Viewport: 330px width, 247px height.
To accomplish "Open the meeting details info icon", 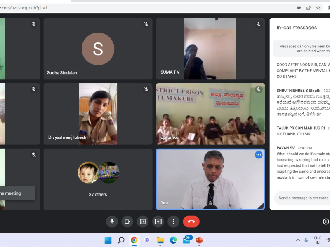I will point(326,221).
